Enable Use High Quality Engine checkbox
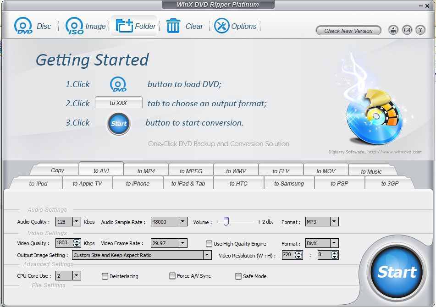The width and height of the screenshot is (436, 307). [209, 244]
